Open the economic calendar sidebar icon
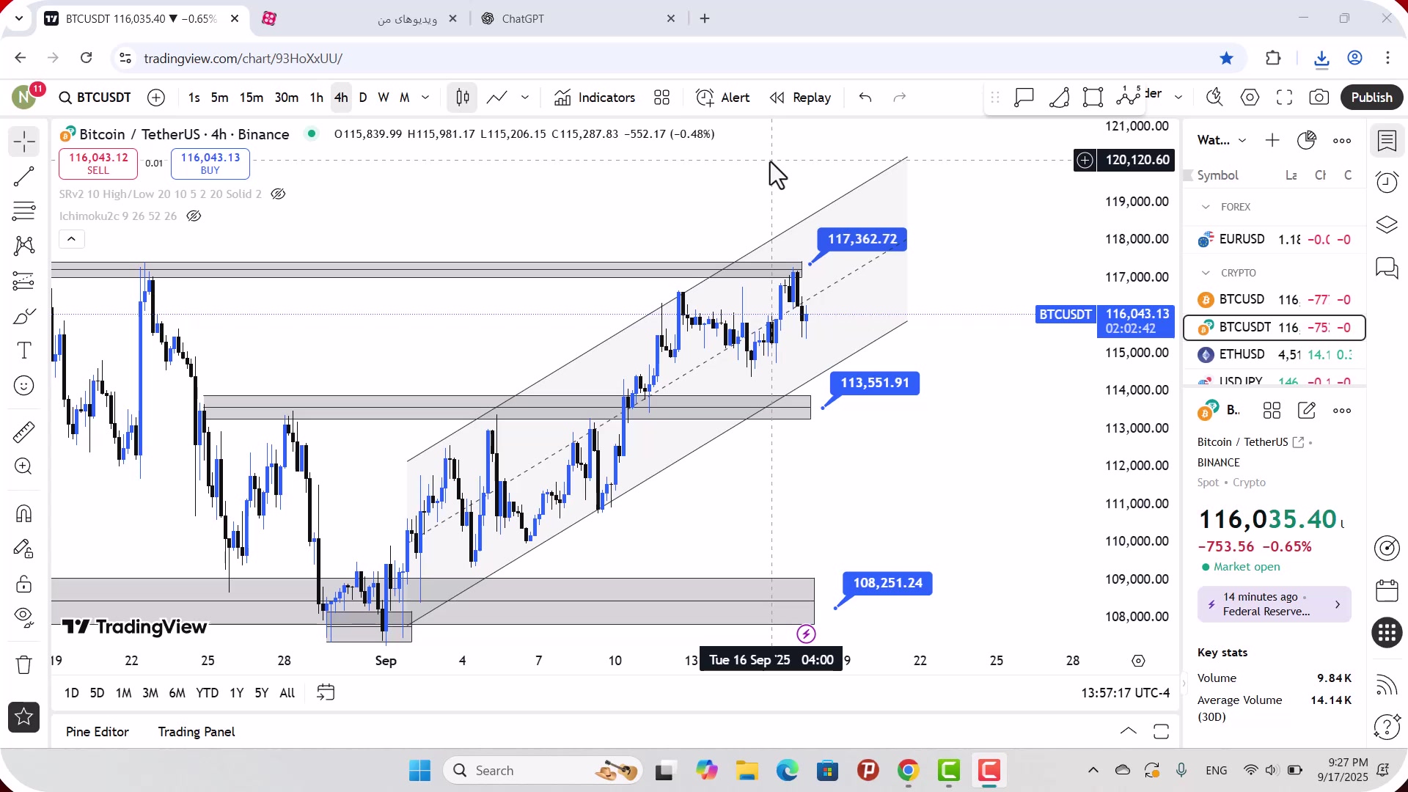This screenshot has width=1408, height=792. 1387,590
